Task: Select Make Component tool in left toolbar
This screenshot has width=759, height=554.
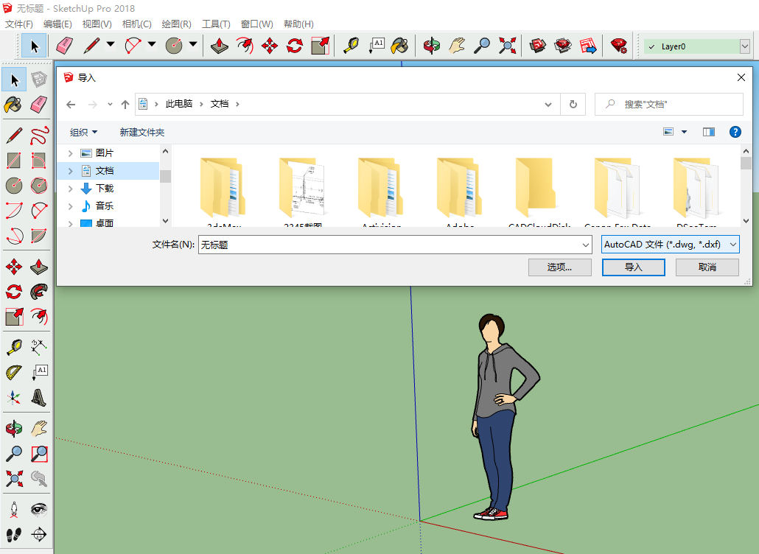Action: pos(39,80)
